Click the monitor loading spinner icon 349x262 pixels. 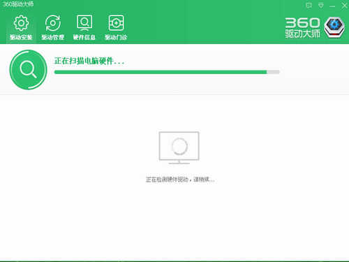179,147
